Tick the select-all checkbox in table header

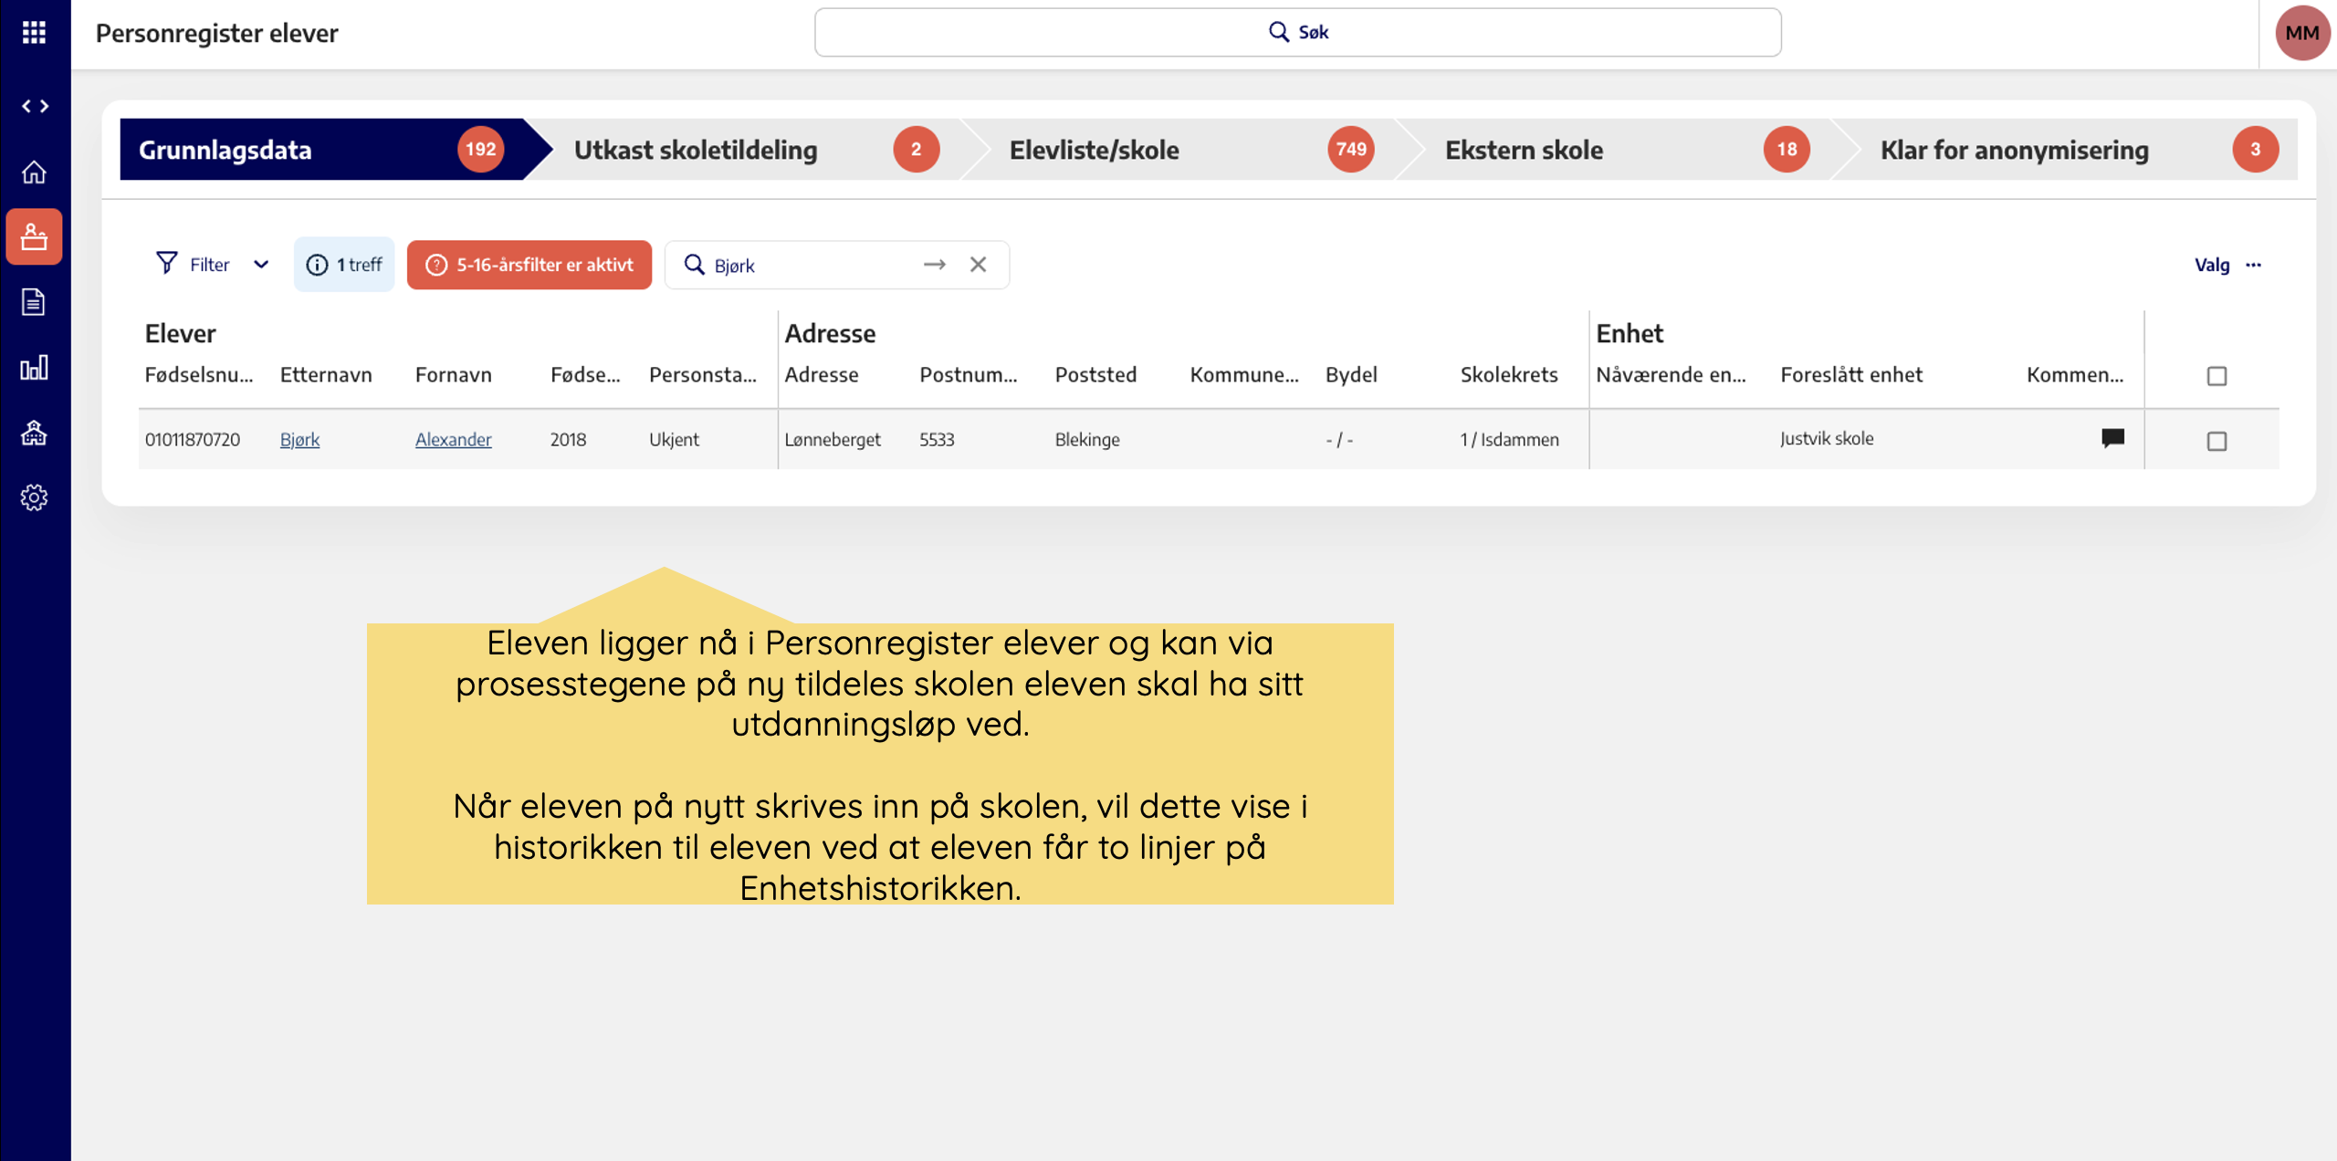click(x=2216, y=376)
